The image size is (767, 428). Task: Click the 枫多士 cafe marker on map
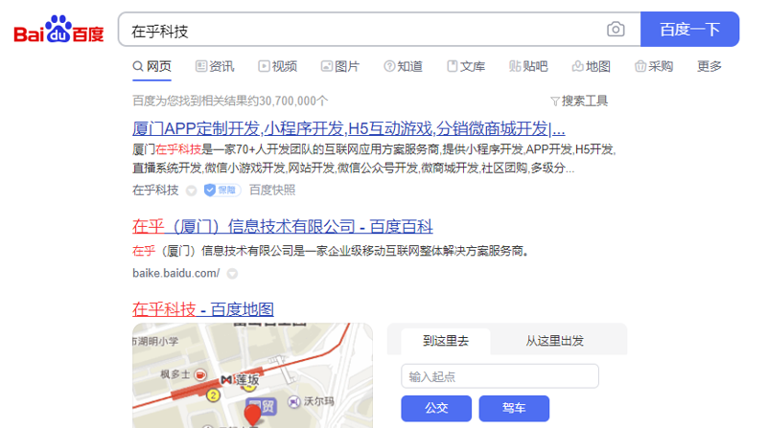tap(200, 374)
